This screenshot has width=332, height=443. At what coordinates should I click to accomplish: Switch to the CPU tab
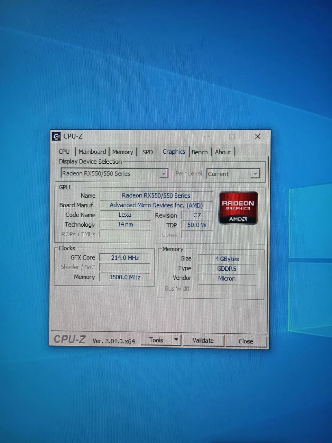tap(64, 152)
